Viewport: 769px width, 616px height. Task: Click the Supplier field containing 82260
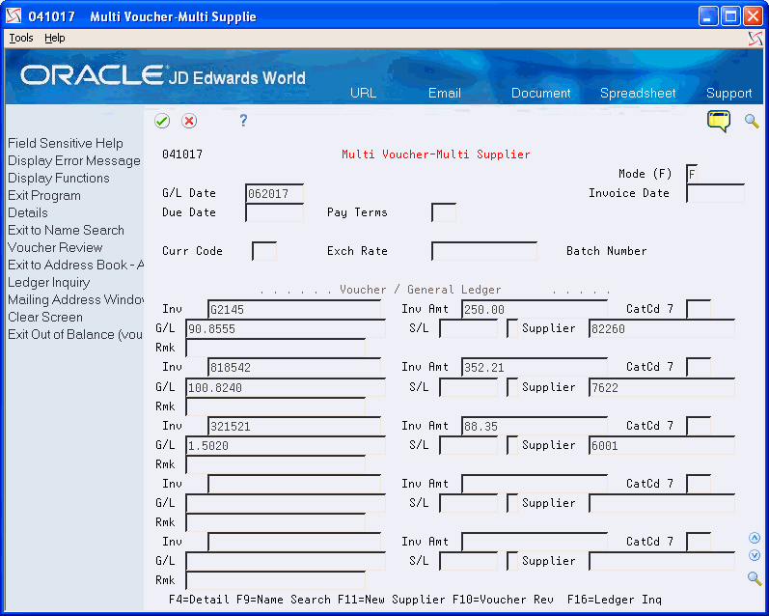[x=662, y=328]
